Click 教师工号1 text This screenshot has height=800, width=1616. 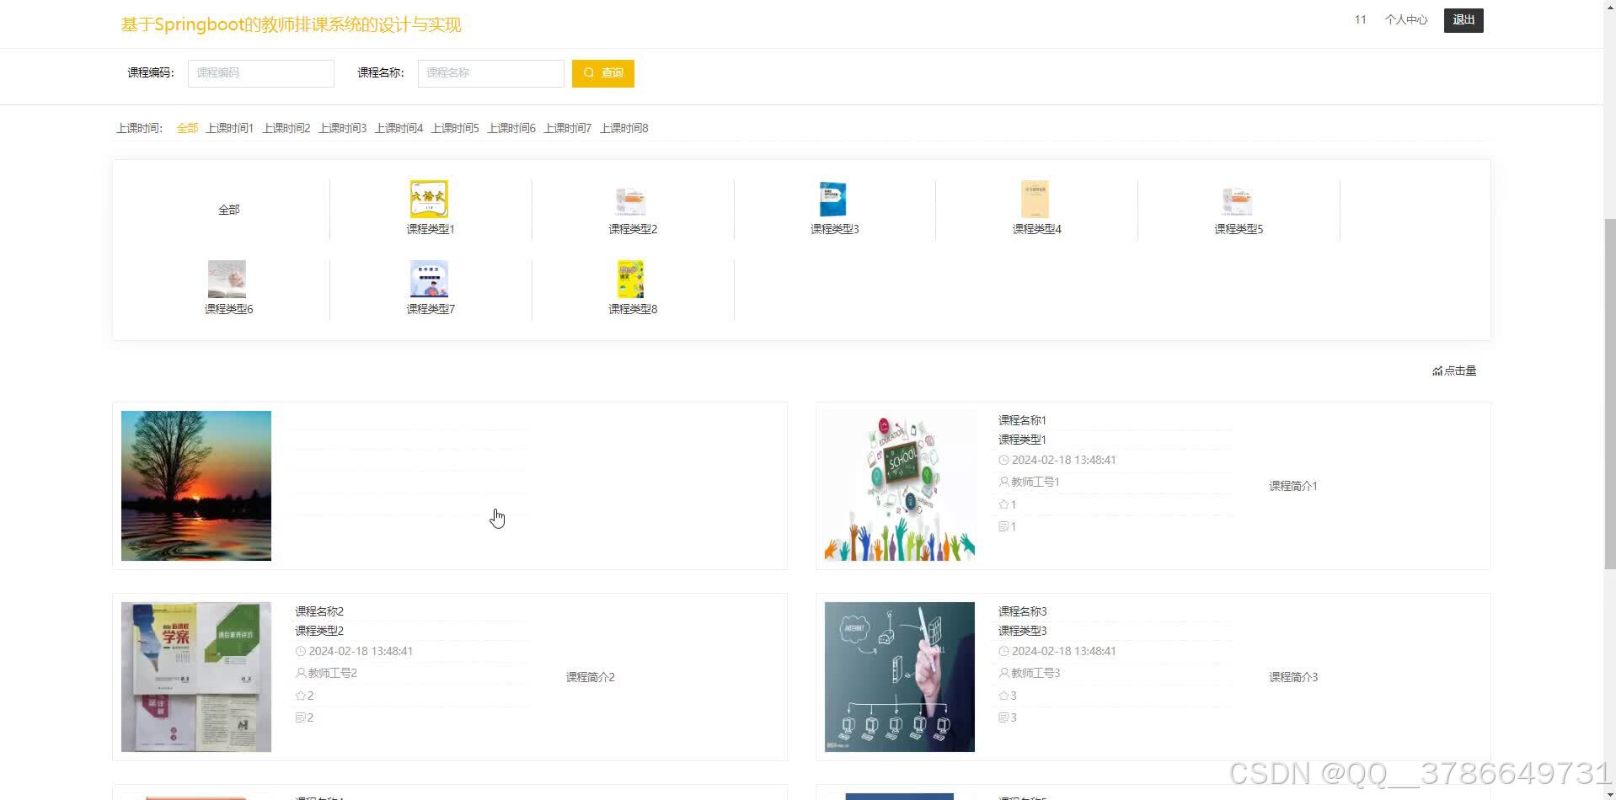(x=1035, y=482)
